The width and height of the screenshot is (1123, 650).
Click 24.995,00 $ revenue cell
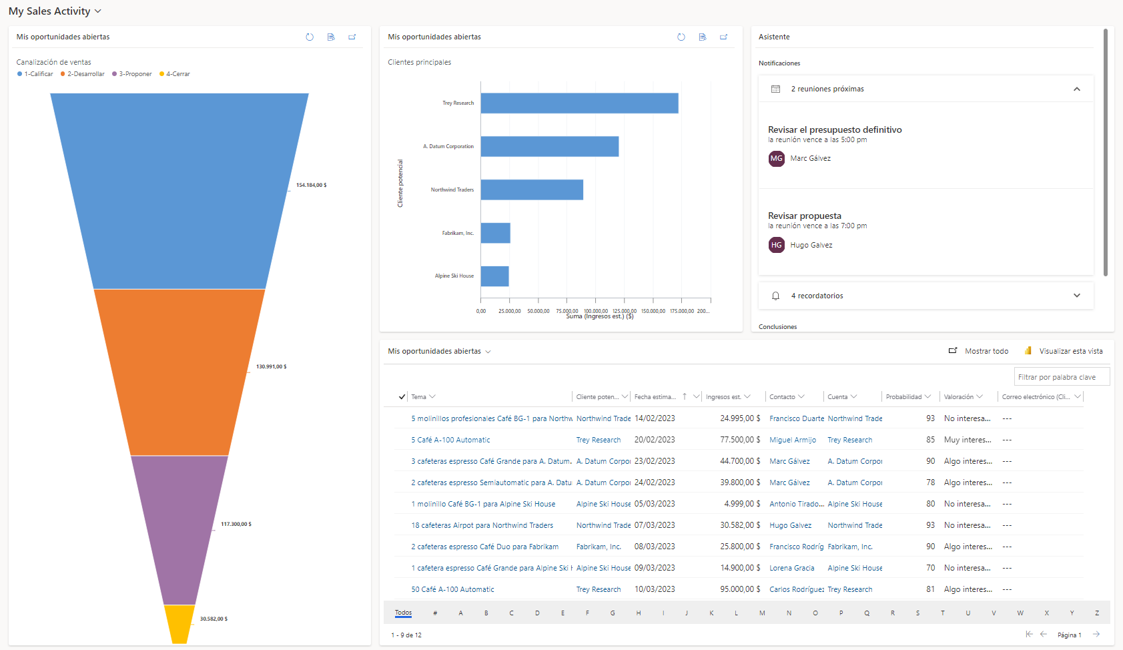(740, 418)
